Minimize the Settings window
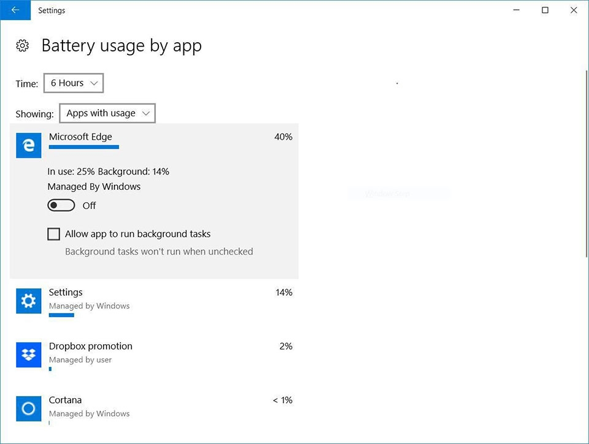 517,10
